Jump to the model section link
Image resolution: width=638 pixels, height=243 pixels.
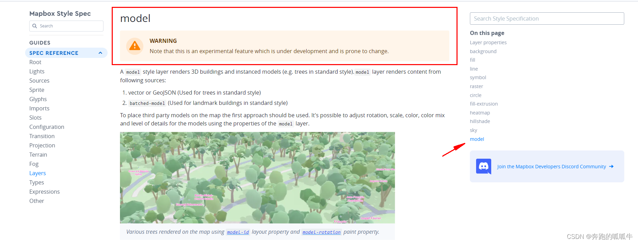[x=477, y=139]
